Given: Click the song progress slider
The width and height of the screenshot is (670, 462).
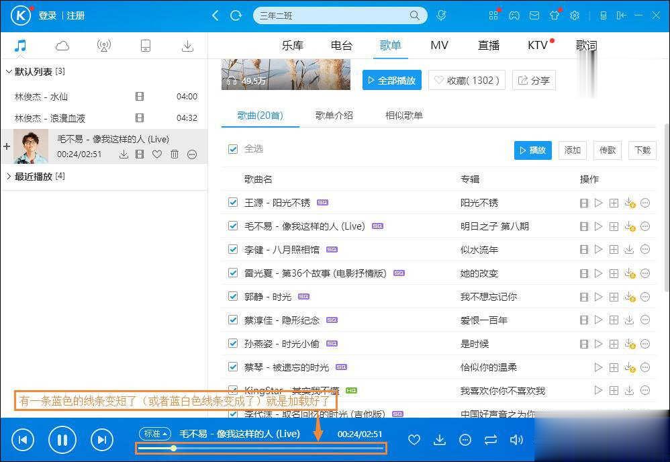Looking at the screenshot, I should tap(262, 449).
